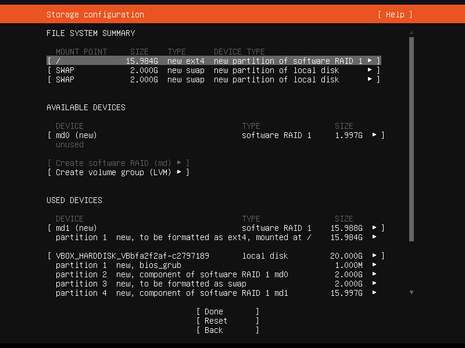465x348 pixels.
Task: Expand arrow for bios_grub partition
Action: (x=374, y=265)
